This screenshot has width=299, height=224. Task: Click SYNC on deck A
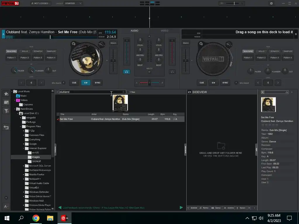pyautogui.click(x=98, y=83)
